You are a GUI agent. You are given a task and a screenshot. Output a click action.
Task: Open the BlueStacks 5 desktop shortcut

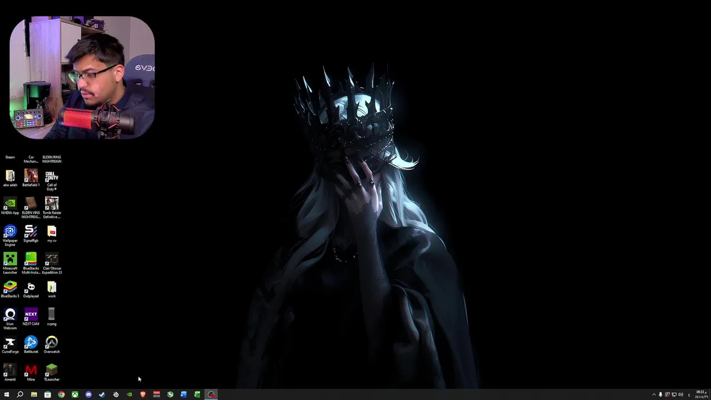10,289
